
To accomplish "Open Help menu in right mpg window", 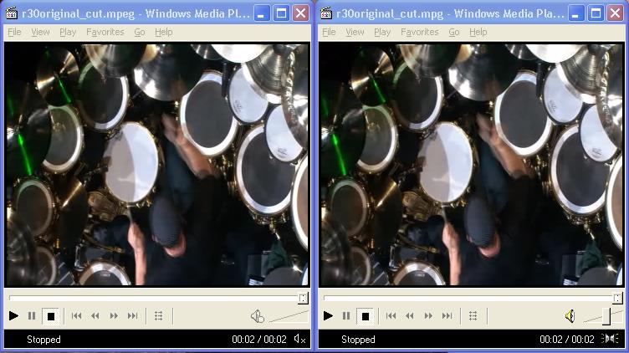I will click(478, 32).
